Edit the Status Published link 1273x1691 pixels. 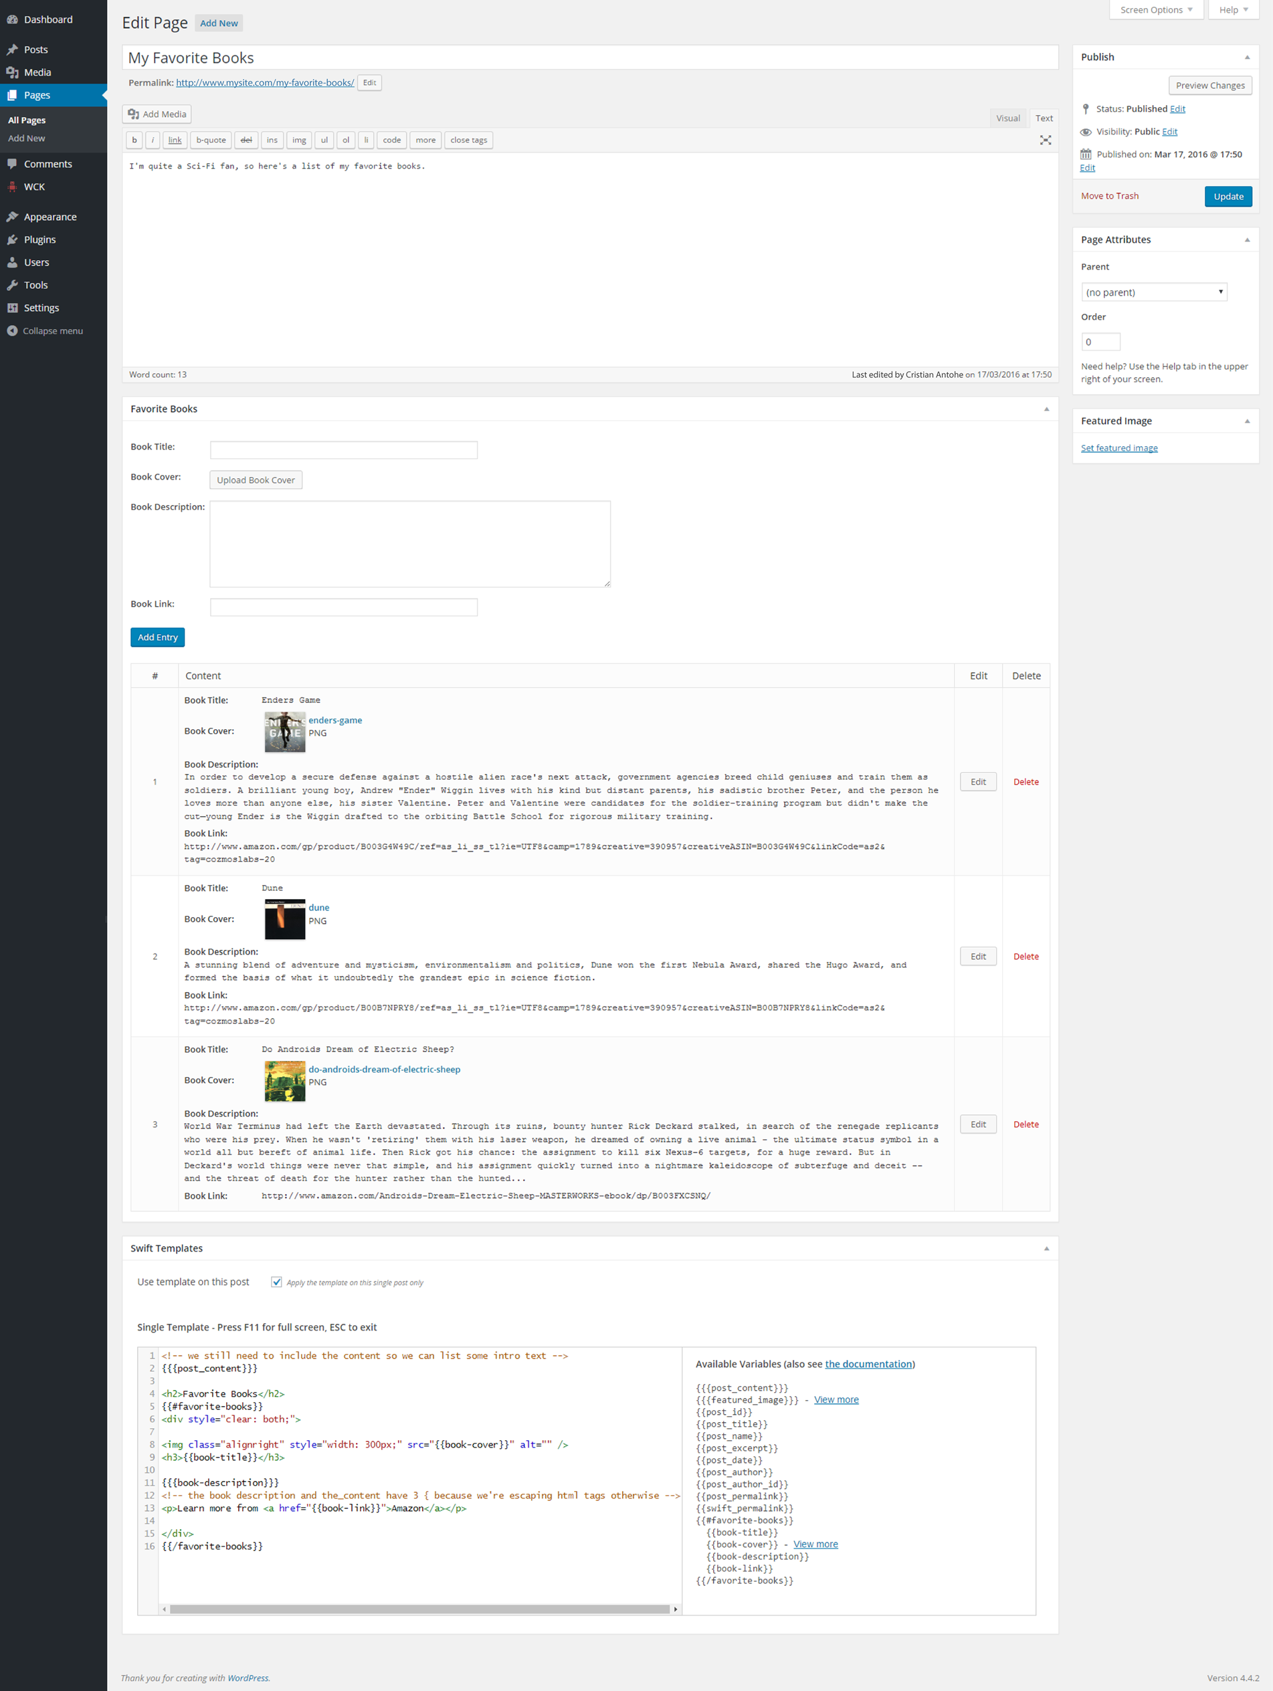coord(1177,109)
